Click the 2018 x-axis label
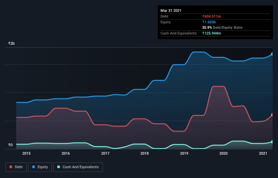 pyautogui.click(x=145, y=153)
